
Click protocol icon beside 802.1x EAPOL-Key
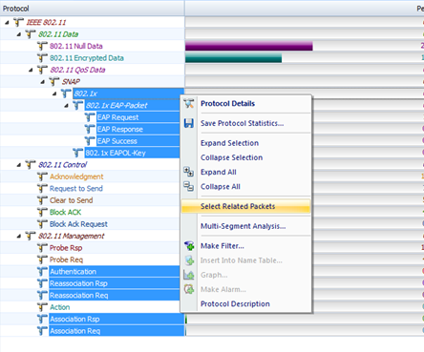click(78, 153)
